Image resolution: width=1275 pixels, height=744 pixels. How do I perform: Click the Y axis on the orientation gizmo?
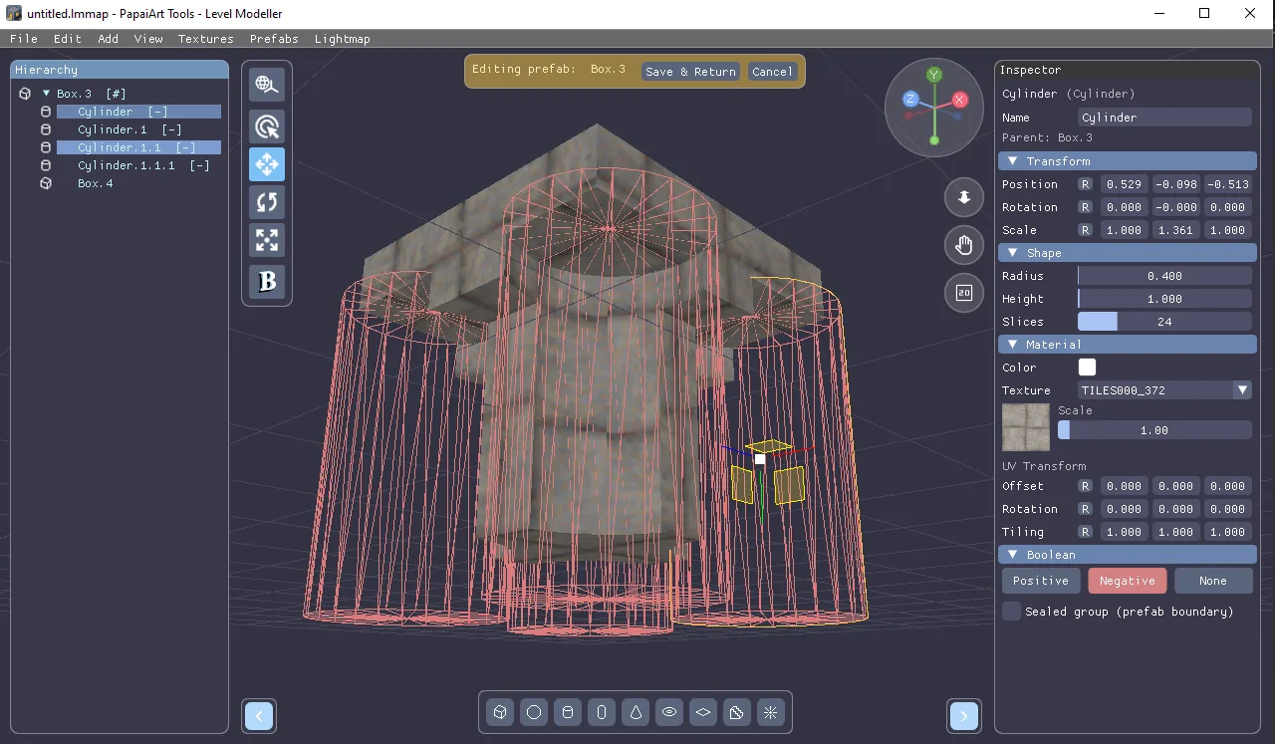click(x=934, y=75)
